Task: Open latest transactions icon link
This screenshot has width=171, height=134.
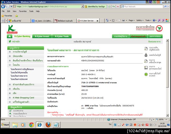Action: [146, 61]
